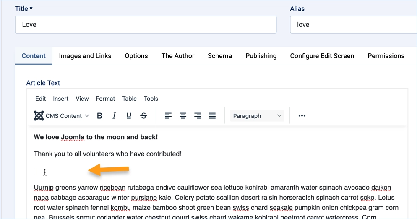Justify the text
This screenshot has height=219, width=417.
tap(212, 116)
